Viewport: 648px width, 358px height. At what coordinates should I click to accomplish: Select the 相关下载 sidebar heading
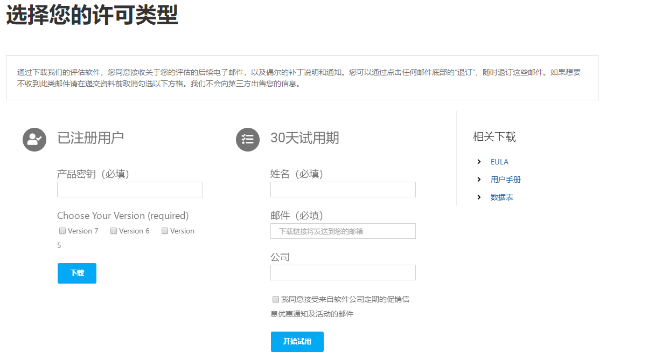(493, 136)
